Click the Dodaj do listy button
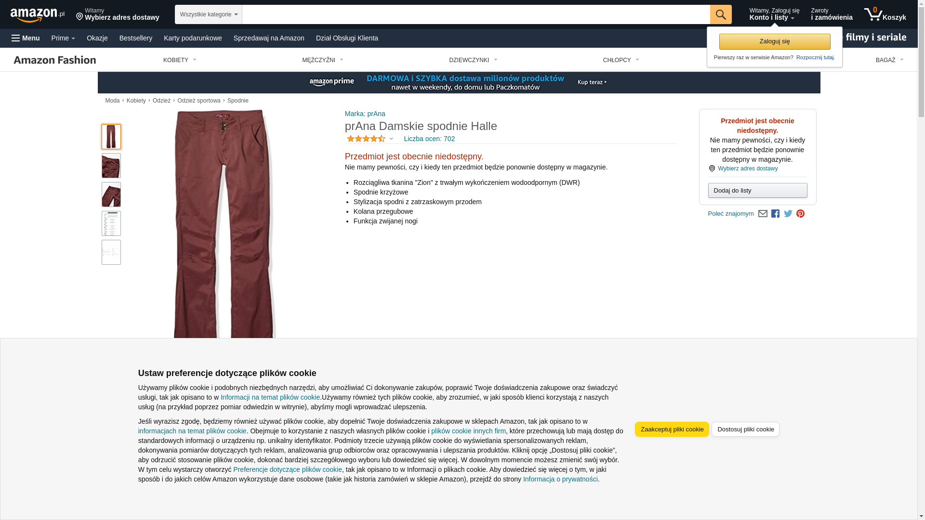Viewport: 925px width, 520px height. [758, 191]
